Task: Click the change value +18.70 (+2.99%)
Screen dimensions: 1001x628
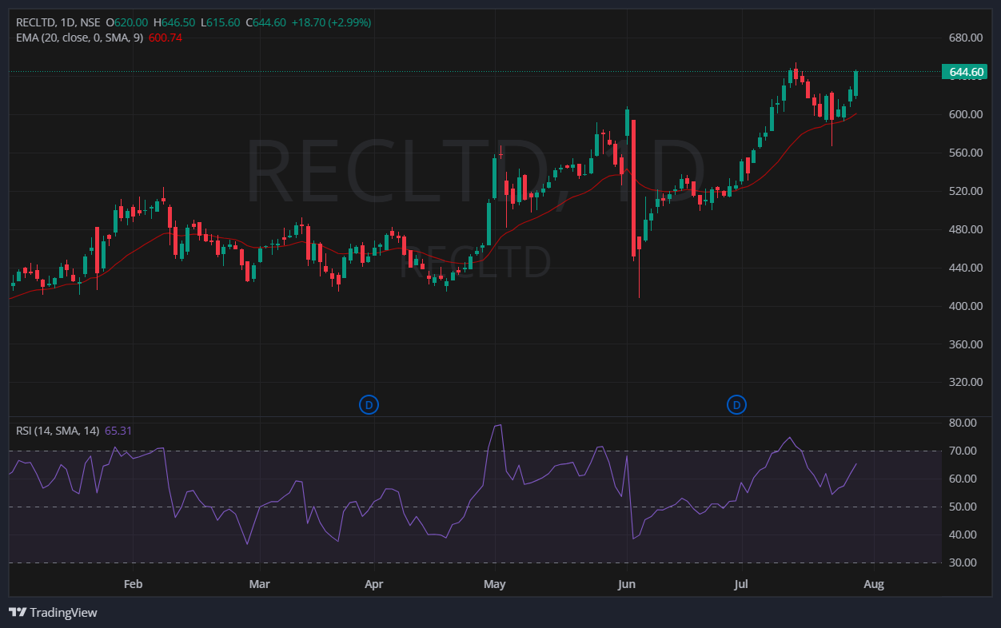Action: click(330, 22)
